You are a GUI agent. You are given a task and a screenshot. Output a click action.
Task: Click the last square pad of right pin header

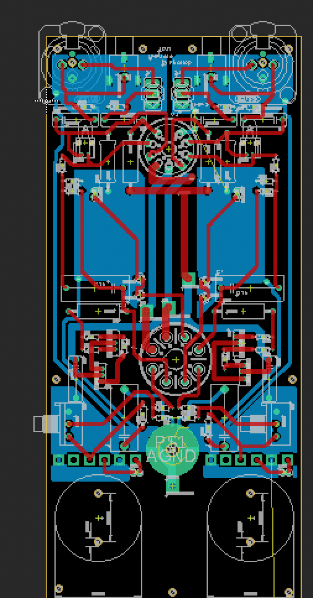[287, 461]
